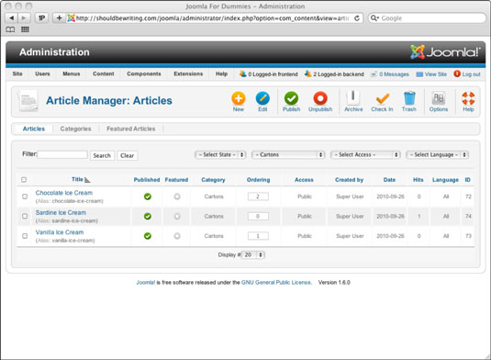Open the Display # 20 dropdown
The height and width of the screenshot is (360, 491).
[x=253, y=254]
